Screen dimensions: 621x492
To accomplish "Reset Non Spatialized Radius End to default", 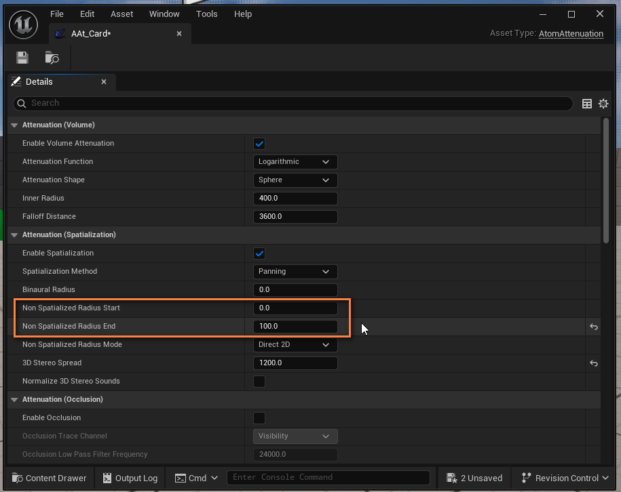I will [x=594, y=327].
